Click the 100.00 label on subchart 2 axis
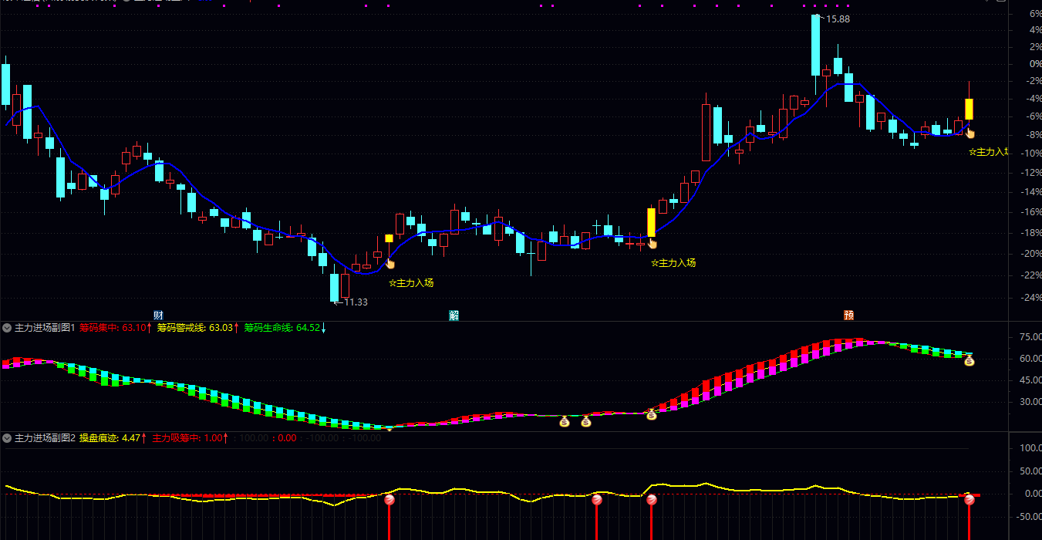 pos(1030,448)
